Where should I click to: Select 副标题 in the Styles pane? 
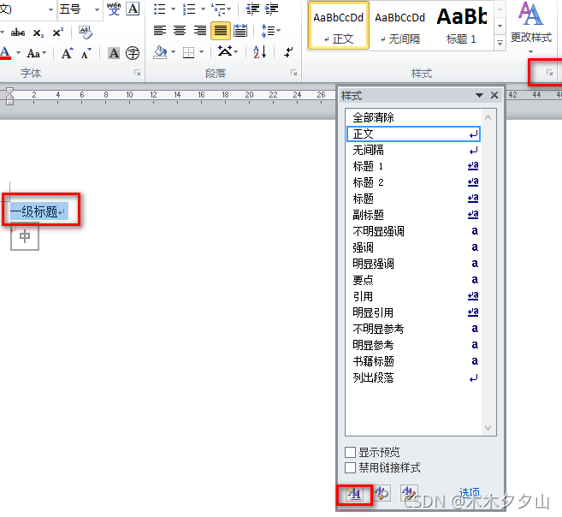tap(413, 215)
